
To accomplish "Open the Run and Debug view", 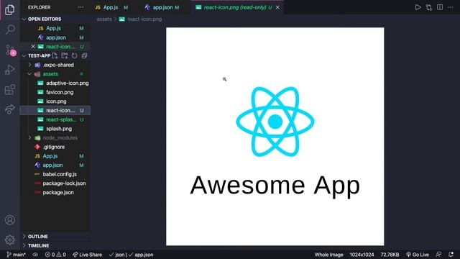I will point(9,70).
